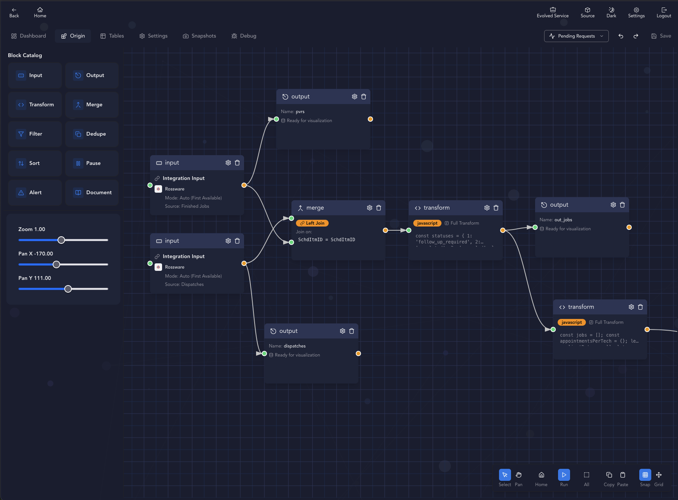
Task: Toggle Snap mode on the canvas
Action: tap(645, 474)
